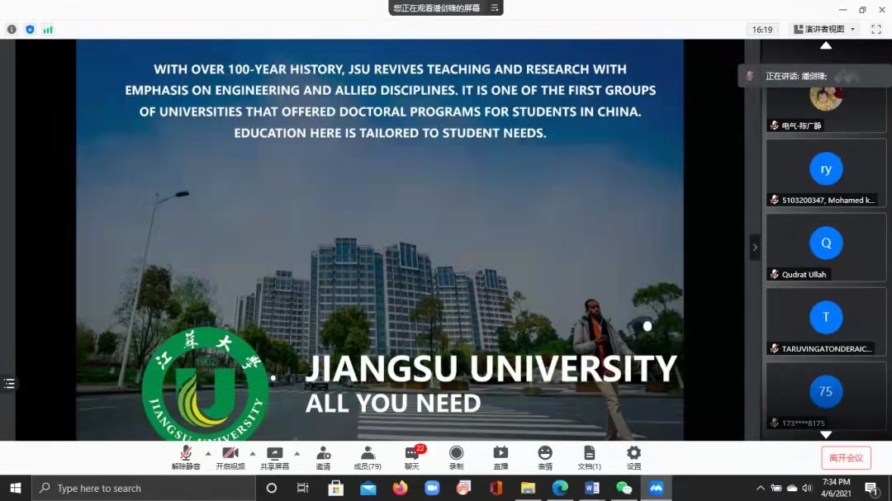Expand the share screen options arrow
Viewport: 892px width, 501px height.
[297, 453]
